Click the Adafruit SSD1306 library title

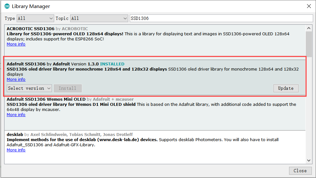pos(26,64)
